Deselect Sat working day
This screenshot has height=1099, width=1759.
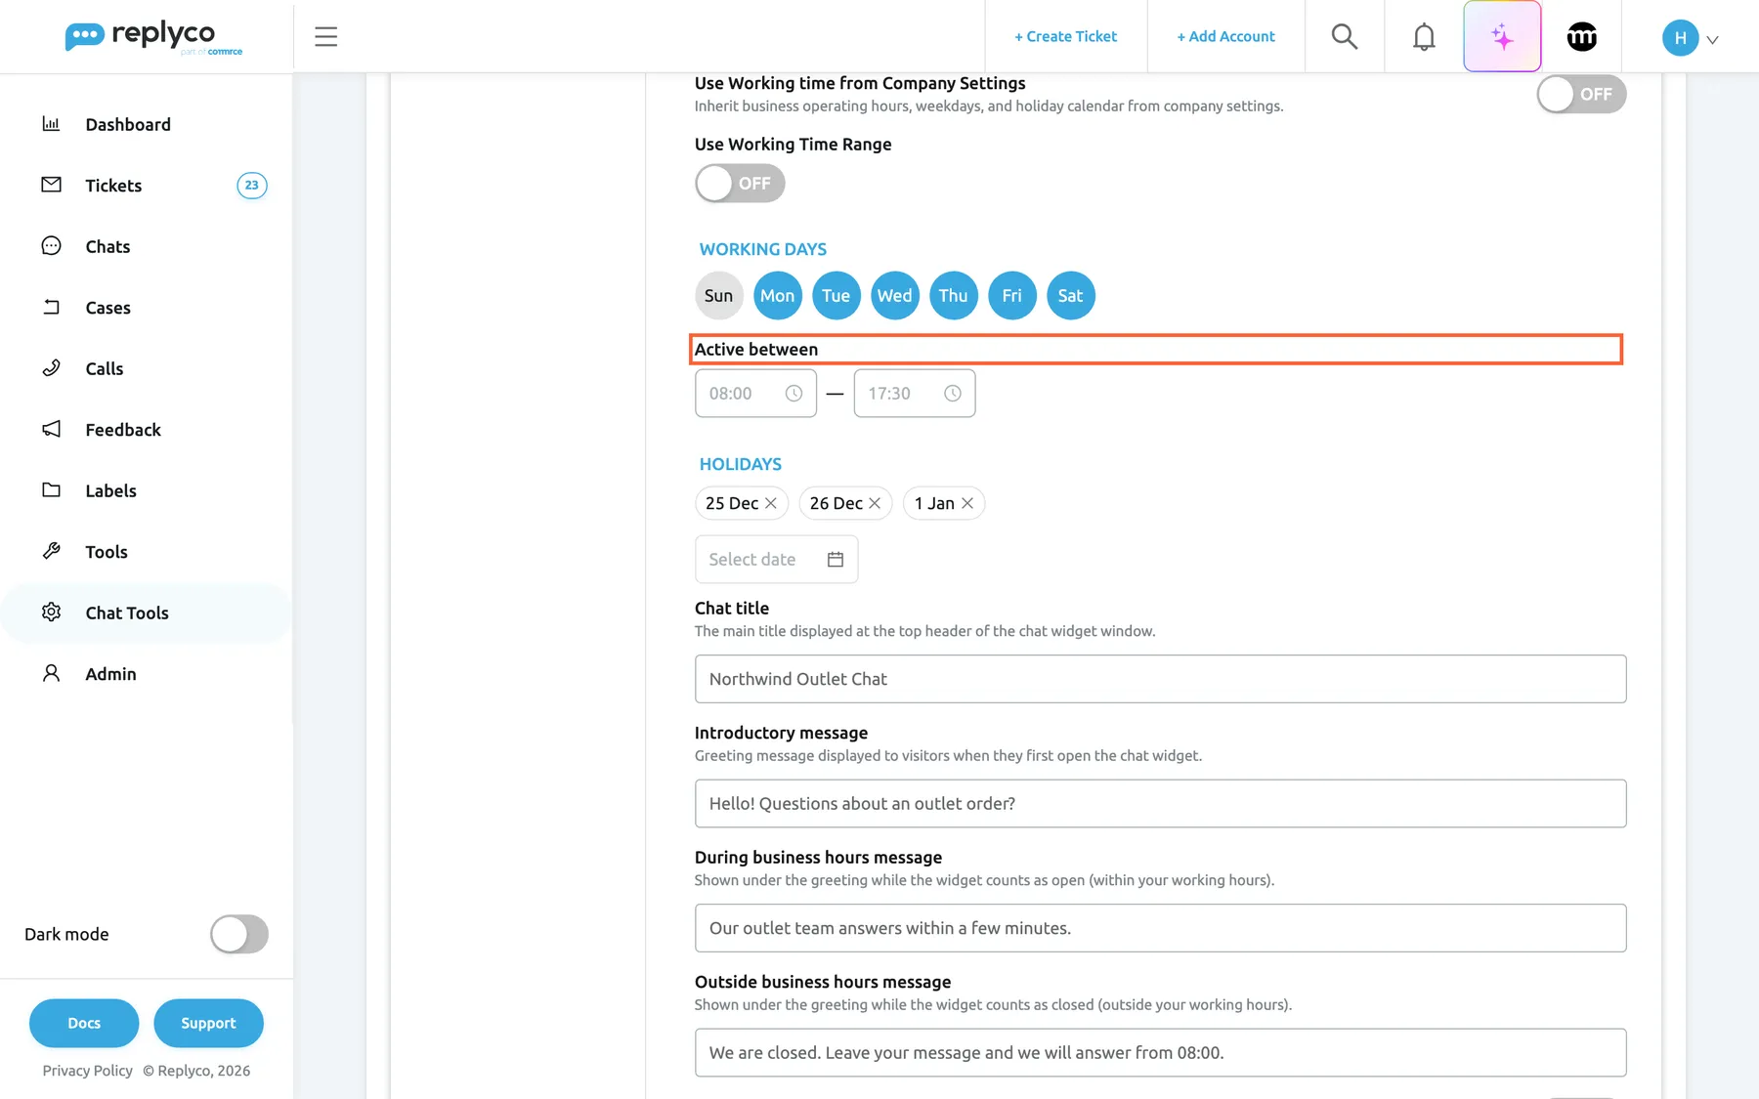click(x=1070, y=295)
